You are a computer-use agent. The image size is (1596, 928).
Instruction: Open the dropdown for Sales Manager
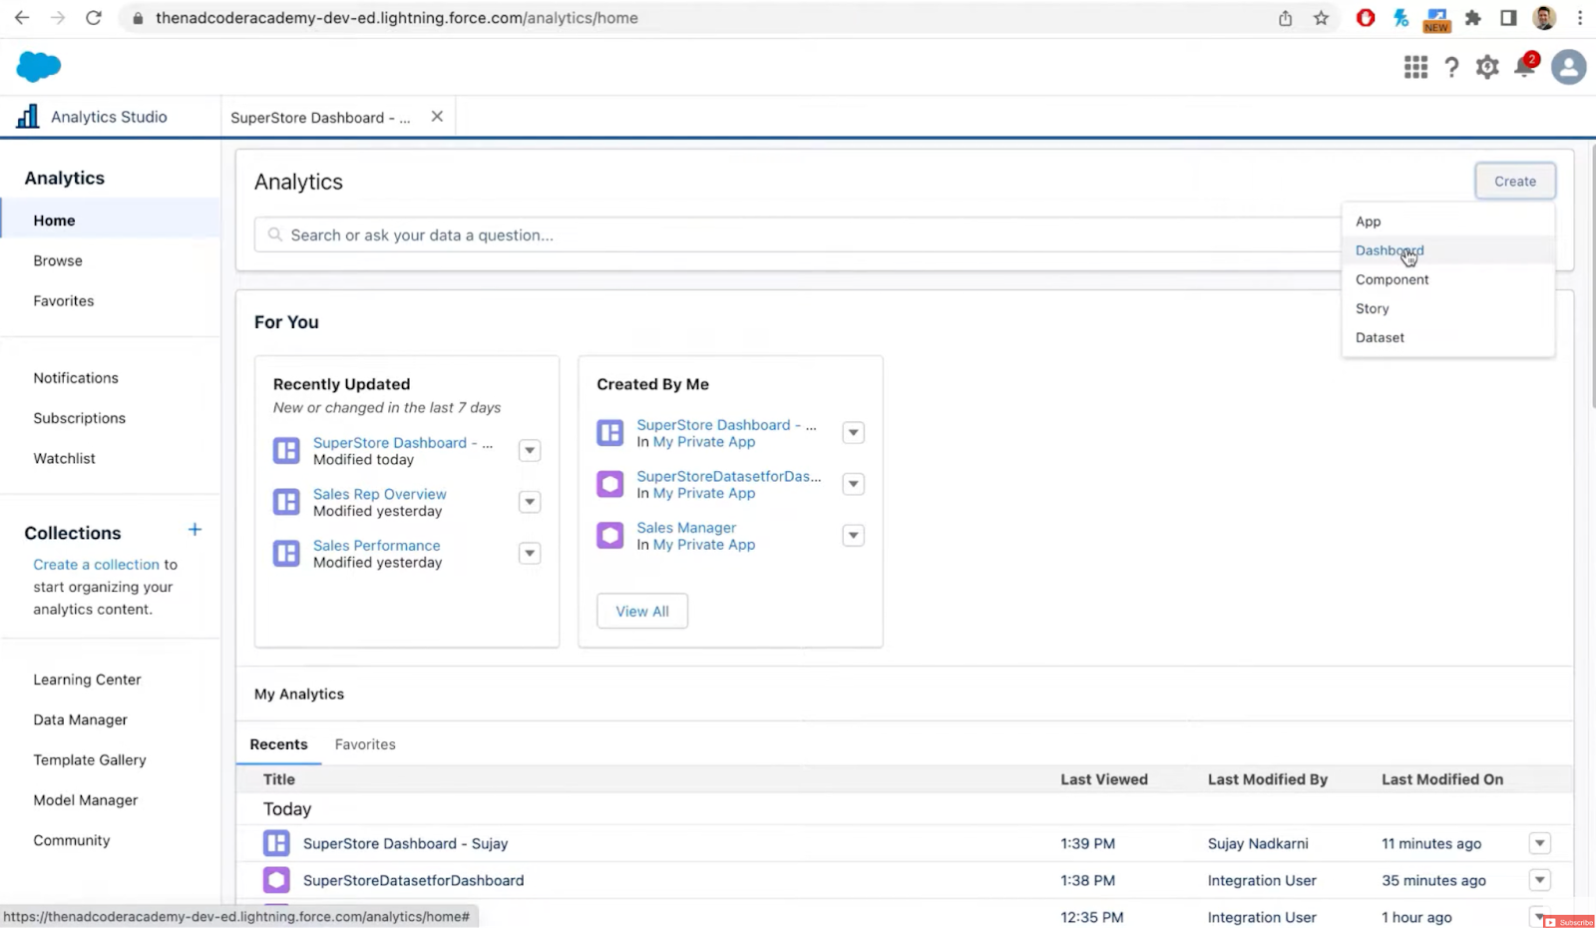click(x=853, y=535)
